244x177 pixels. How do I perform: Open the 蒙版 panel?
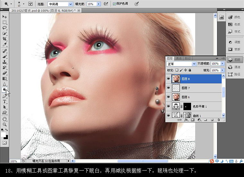pos(234,49)
